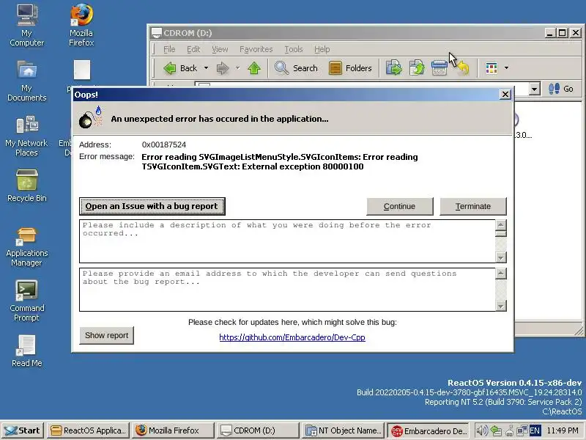The height and width of the screenshot is (440, 586).
Task: Click the Delete icon in CDROM toolbar
Action: 439,68
